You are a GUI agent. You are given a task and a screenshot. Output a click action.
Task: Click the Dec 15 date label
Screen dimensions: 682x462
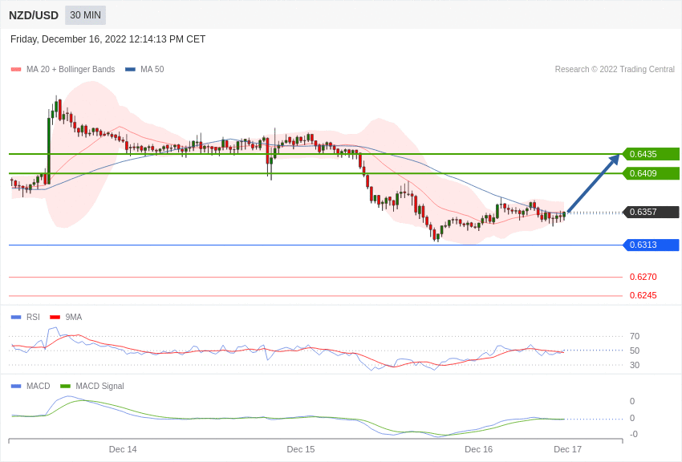(x=301, y=449)
